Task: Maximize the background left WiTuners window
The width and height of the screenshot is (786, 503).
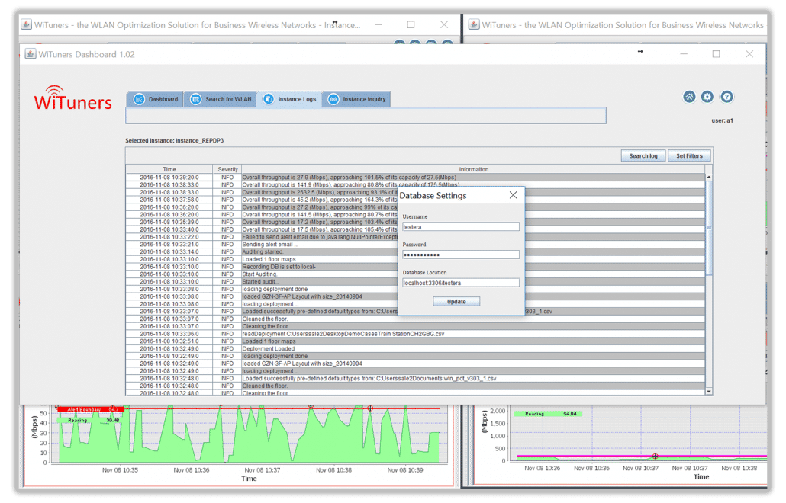Action: [411, 24]
